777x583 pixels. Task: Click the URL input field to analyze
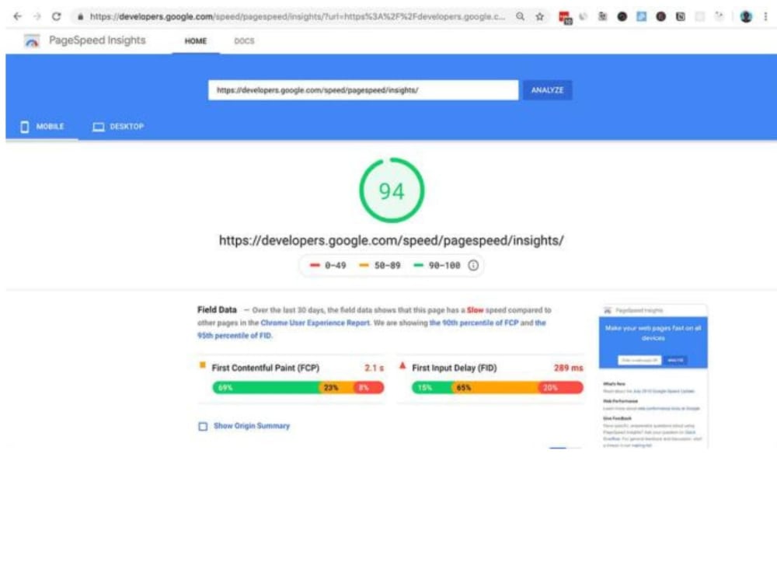click(x=363, y=90)
